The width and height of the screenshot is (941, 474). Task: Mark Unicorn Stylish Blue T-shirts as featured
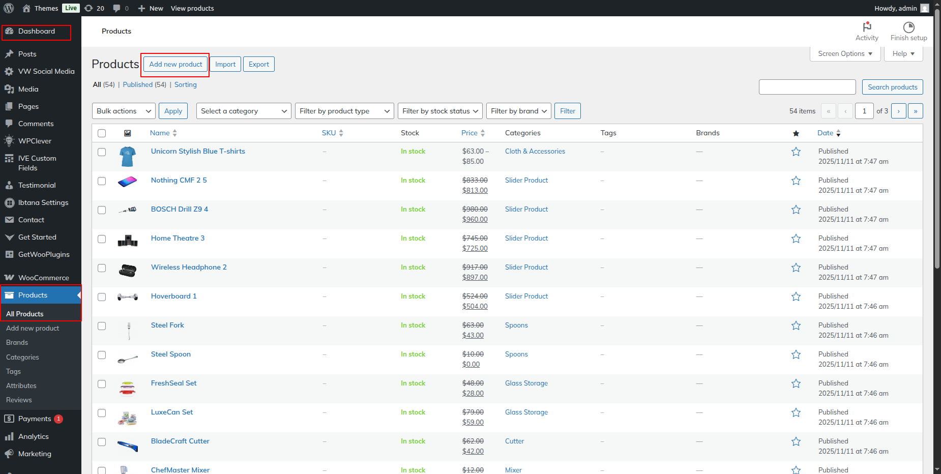click(x=796, y=152)
